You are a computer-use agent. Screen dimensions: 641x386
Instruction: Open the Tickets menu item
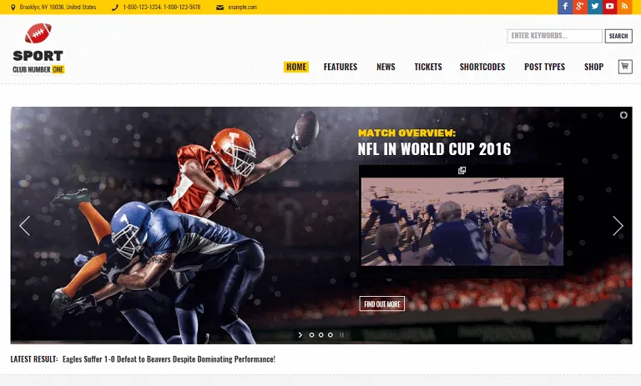click(x=428, y=67)
